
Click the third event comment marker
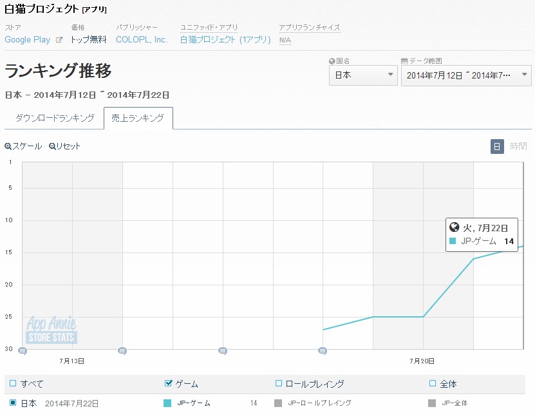point(223,351)
